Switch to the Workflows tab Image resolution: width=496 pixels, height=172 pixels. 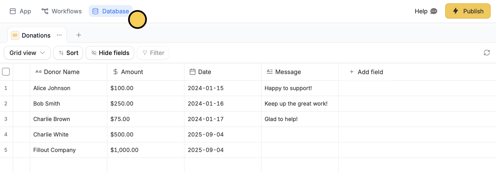pyautogui.click(x=61, y=11)
